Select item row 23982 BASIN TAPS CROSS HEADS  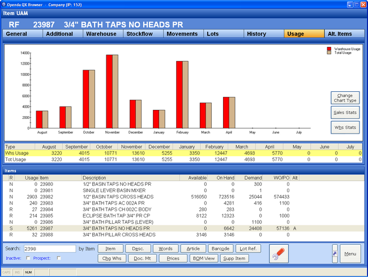coord(183,197)
